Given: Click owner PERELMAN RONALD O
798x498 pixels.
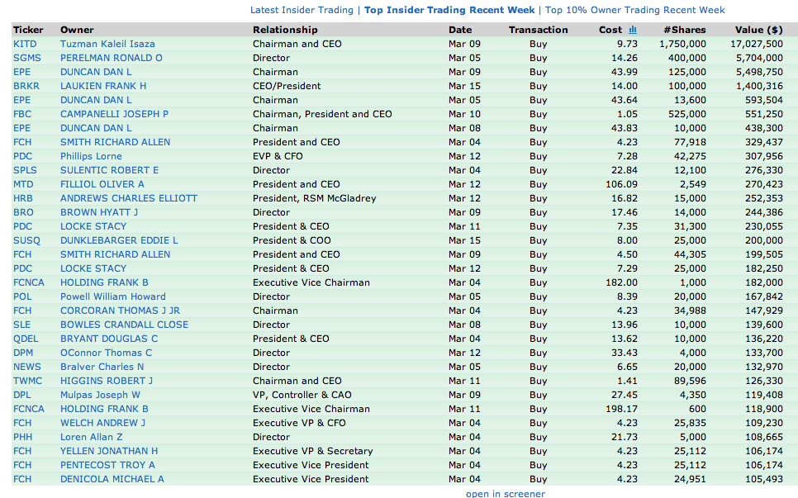Looking at the screenshot, I should 111,58.
